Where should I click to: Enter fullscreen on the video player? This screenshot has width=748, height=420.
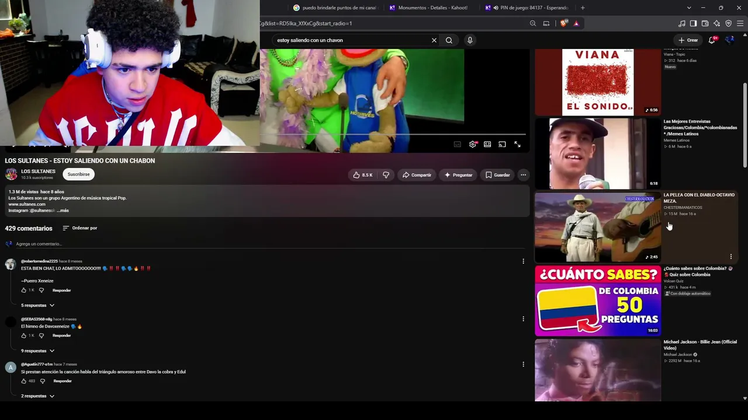(x=517, y=144)
